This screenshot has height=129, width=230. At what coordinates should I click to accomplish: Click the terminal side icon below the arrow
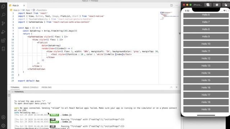pyautogui.click(x=9, y=95)
